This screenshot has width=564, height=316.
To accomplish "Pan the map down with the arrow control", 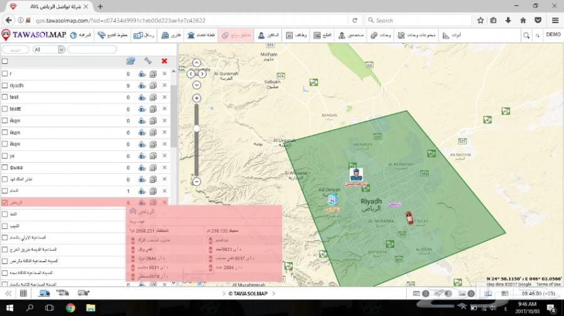I will pos(196,85).
